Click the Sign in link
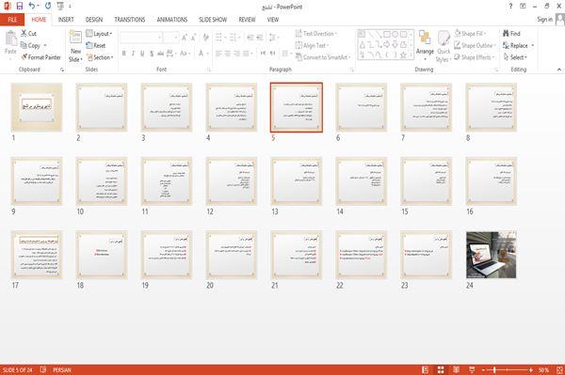 tap(544, 19)
